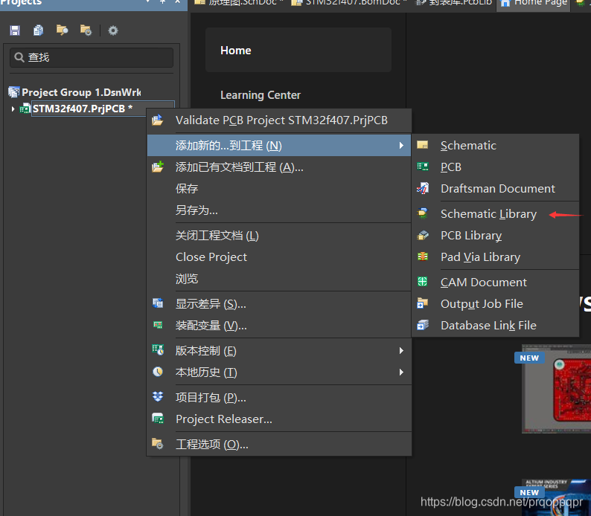This screenshot has height=516, width=591.
Task: Click the copy documents icon in Projects toolbar
Action: click(x=38, y=30)
